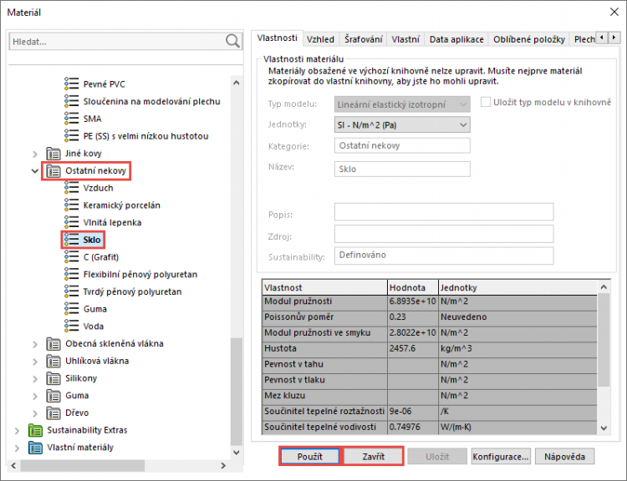
Task: Click the search magnifier icon
Action: pyautogui.click(x=232, y=40)
